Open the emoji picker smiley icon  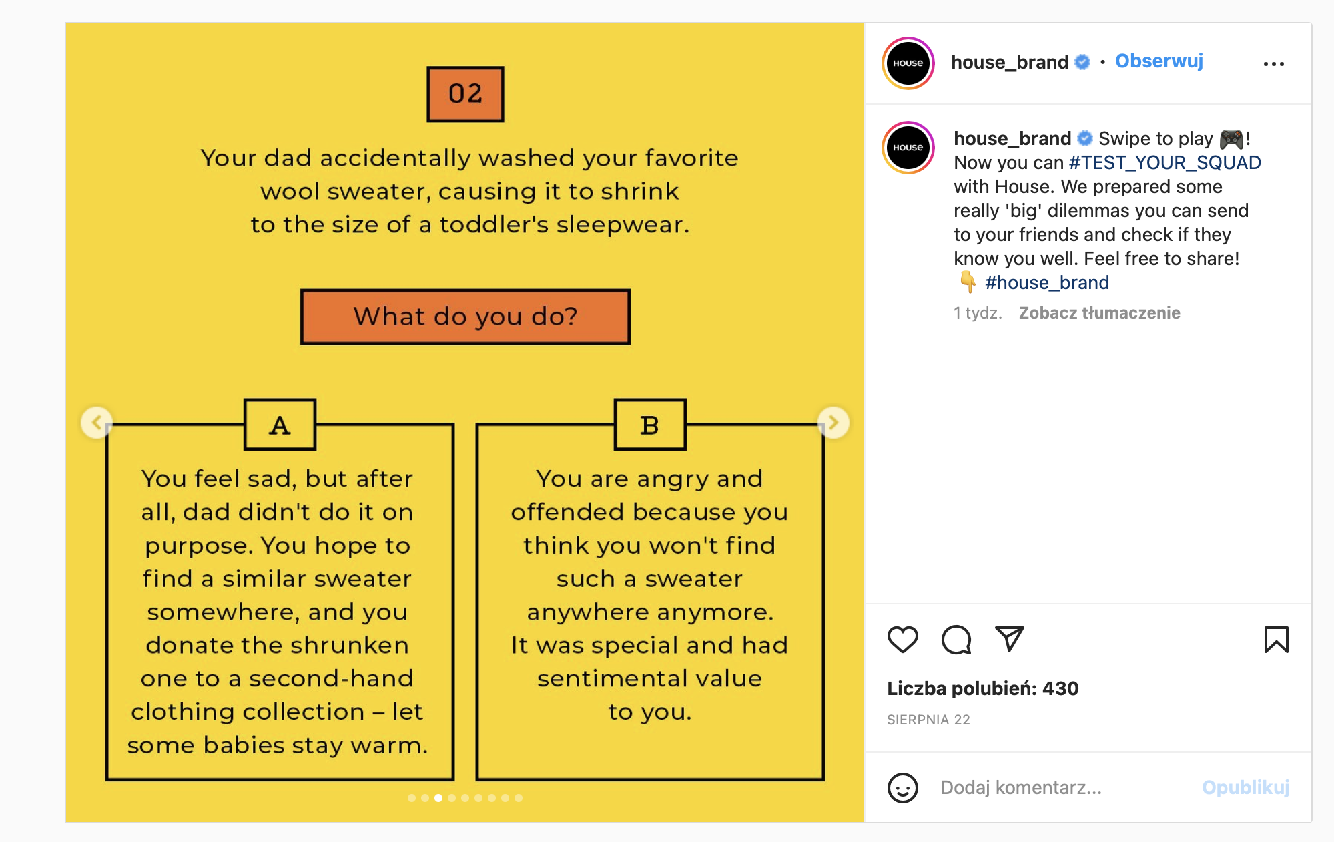[902, 788]
